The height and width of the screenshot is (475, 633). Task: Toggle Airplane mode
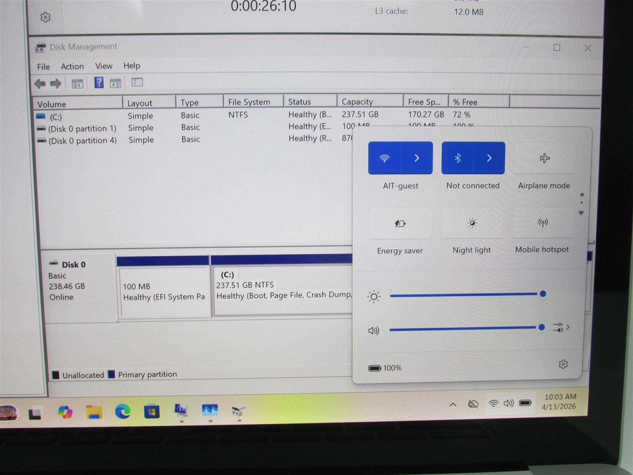545,158
